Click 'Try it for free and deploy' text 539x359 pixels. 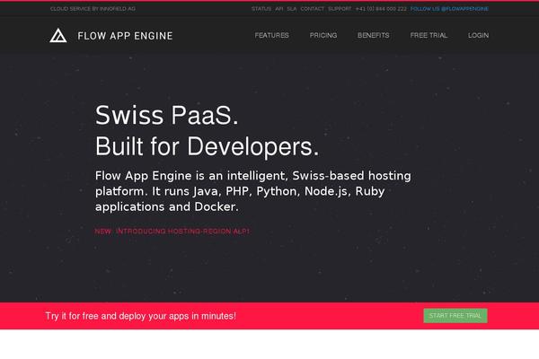click(141, 316)
